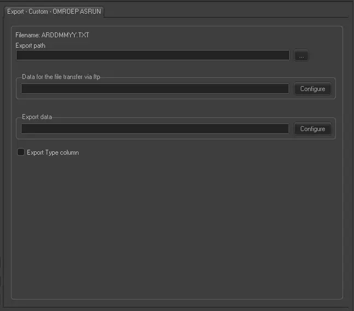Click the "Export data" group heading
Image resolution: width=354 pixels, height=311 pixels.
coord(37,117)
